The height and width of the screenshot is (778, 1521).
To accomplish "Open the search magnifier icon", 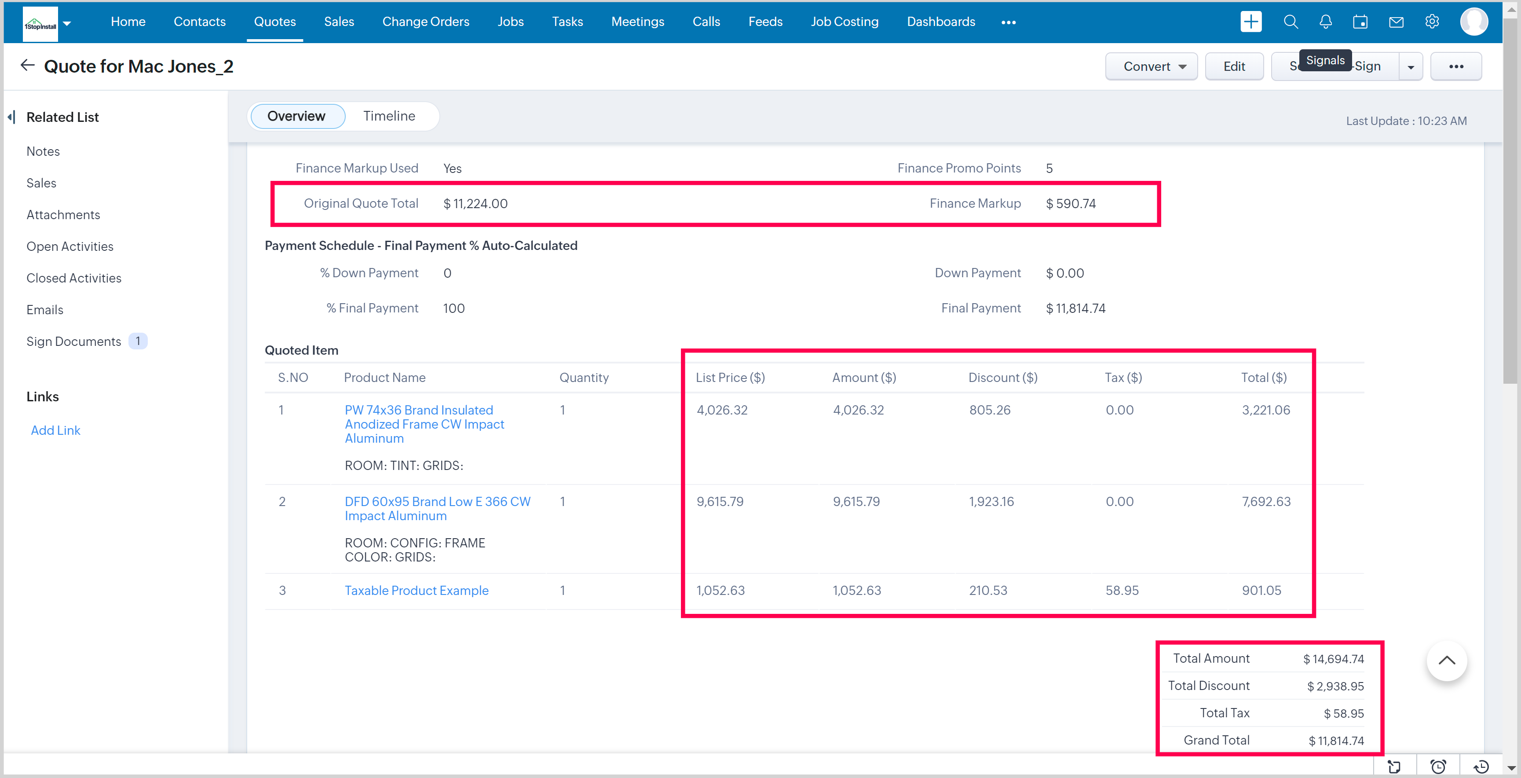I will [1291, 22].
